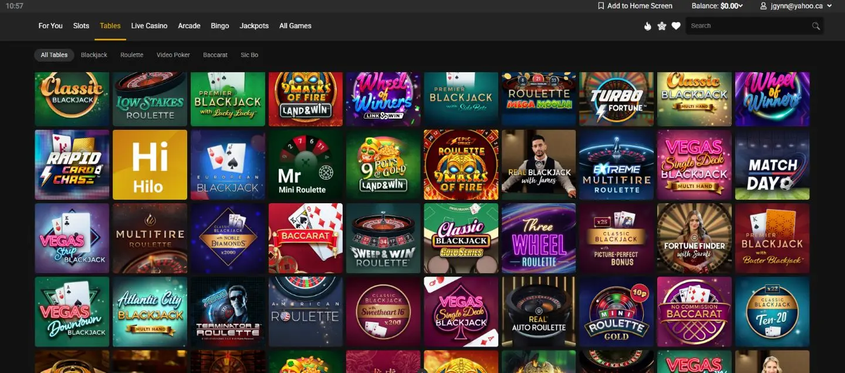845x373 pixels.
Task: Select the Video Poker filter
Action: click(x=173, y=55)
